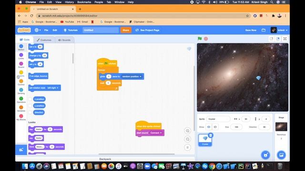Delete the Crystal sprite with trash icon
Screen dimensions: 305x171
pyautogui.click(x=211, y=135)
